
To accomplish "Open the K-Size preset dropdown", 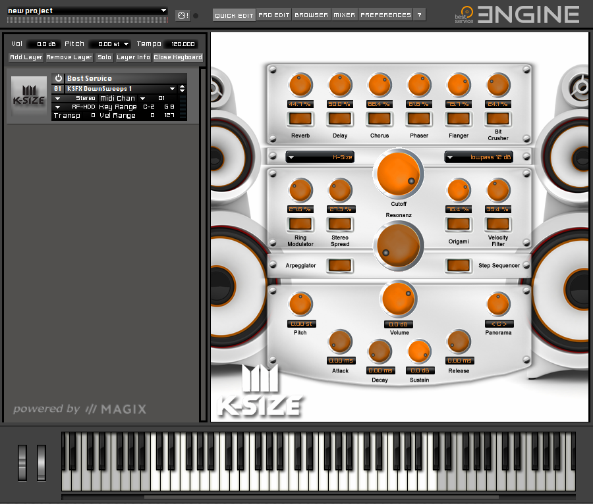I will point(320,157).
